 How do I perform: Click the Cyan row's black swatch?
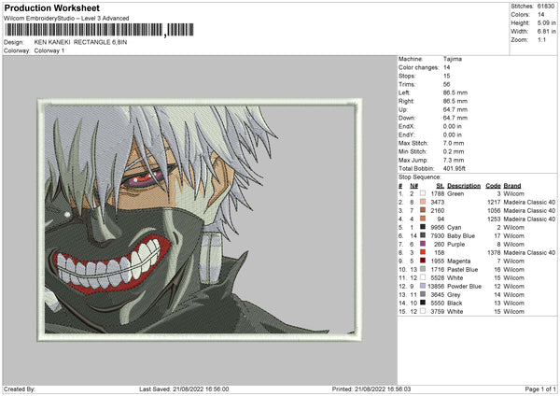(423, 227)
